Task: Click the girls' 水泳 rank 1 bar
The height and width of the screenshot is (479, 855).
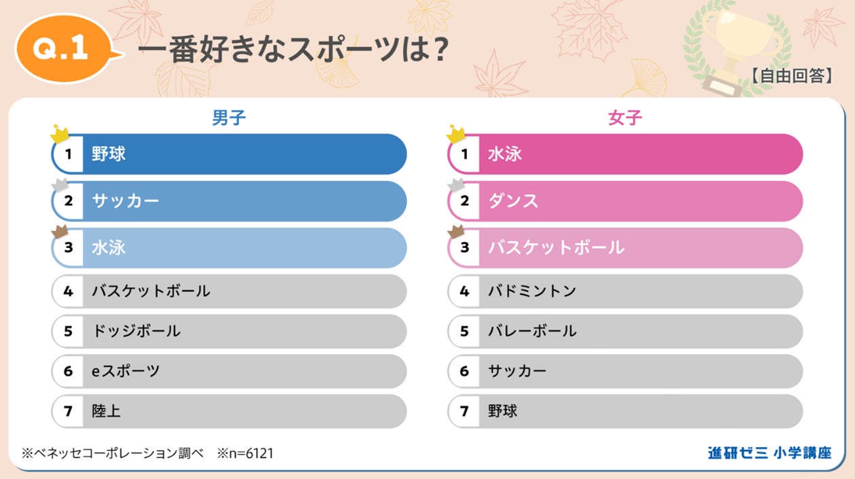Action: point(625,154)
